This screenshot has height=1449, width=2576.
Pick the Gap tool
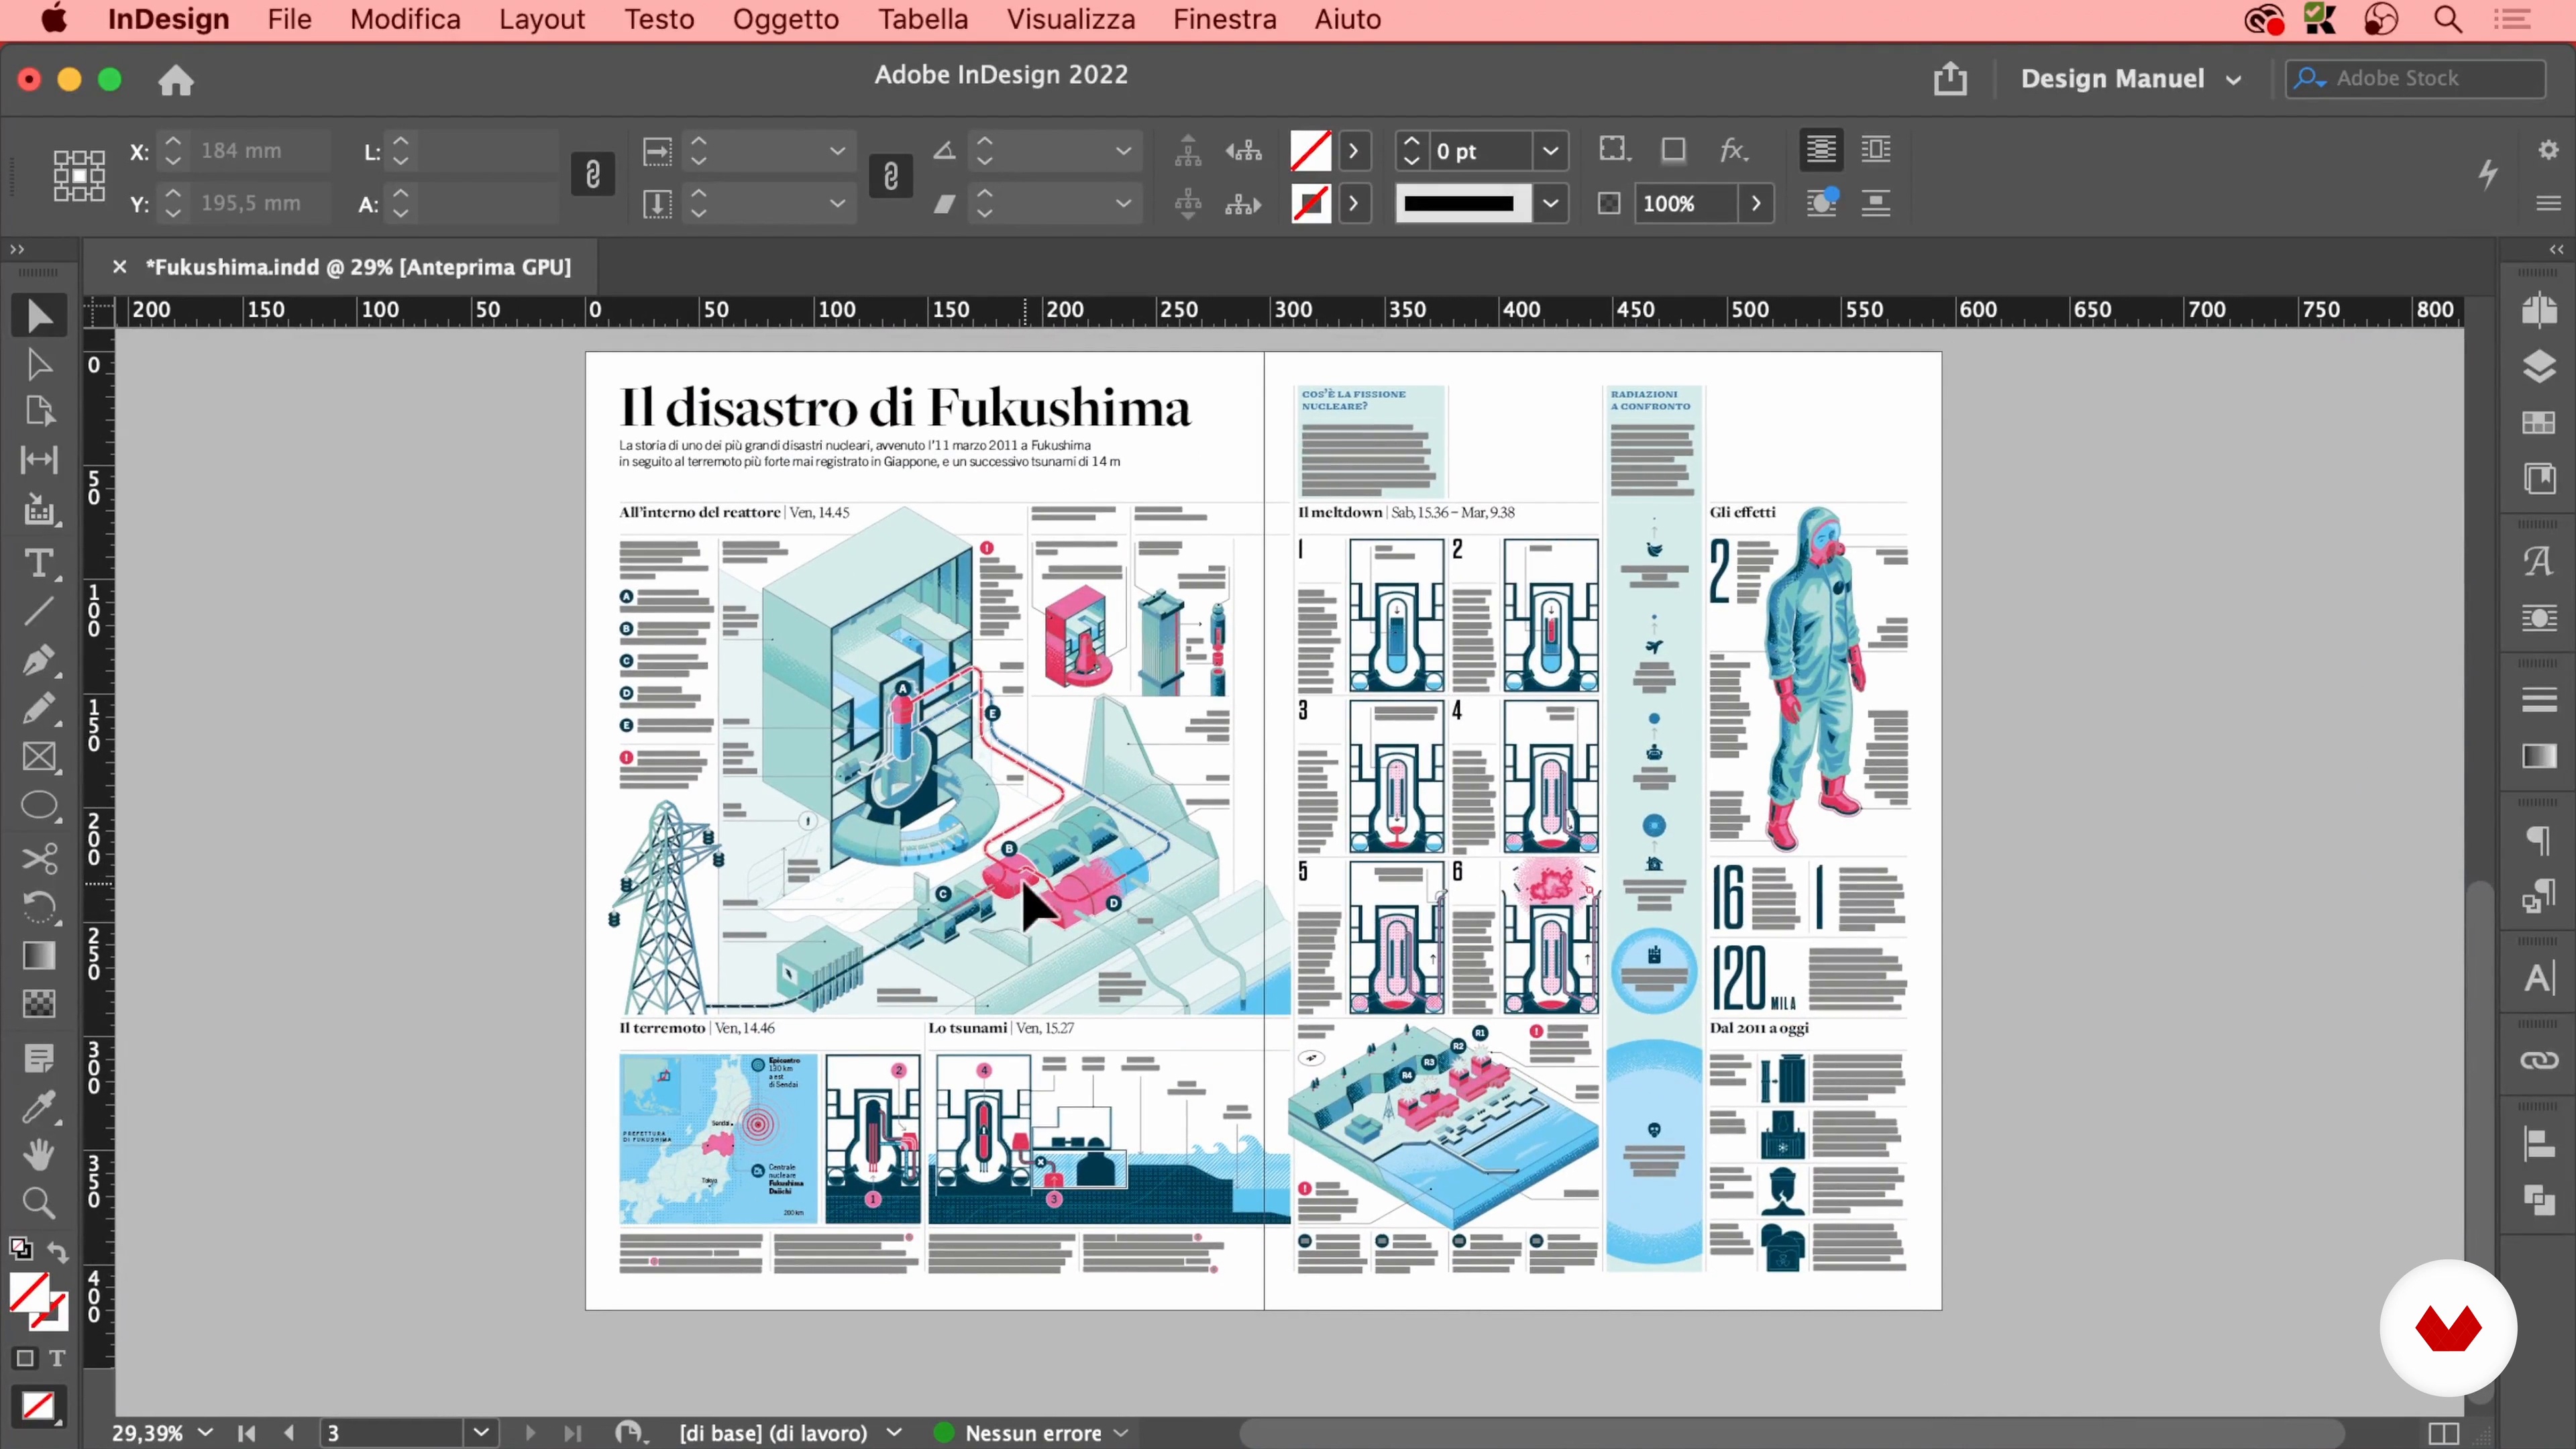tap(39, 459)
